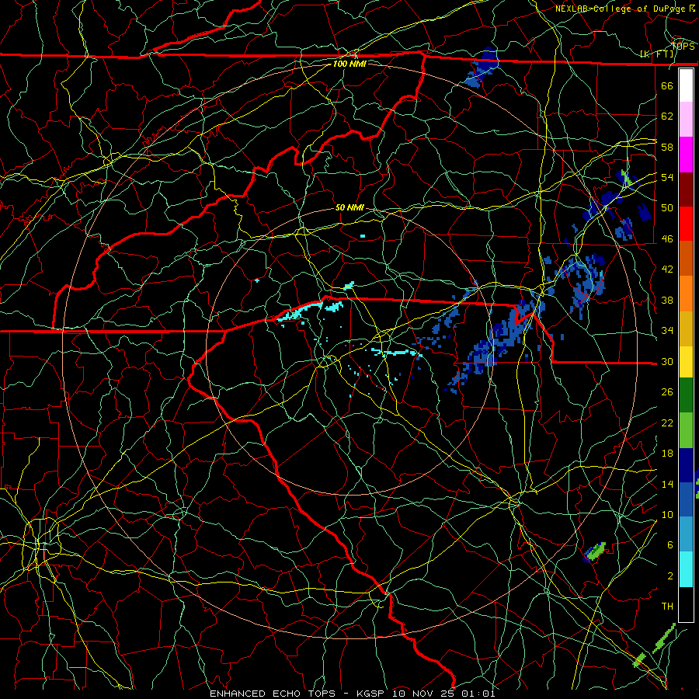Click the legend value 10
Image resolution: width=699 pixels, height=699 pixels.
(x=667, y=514)
